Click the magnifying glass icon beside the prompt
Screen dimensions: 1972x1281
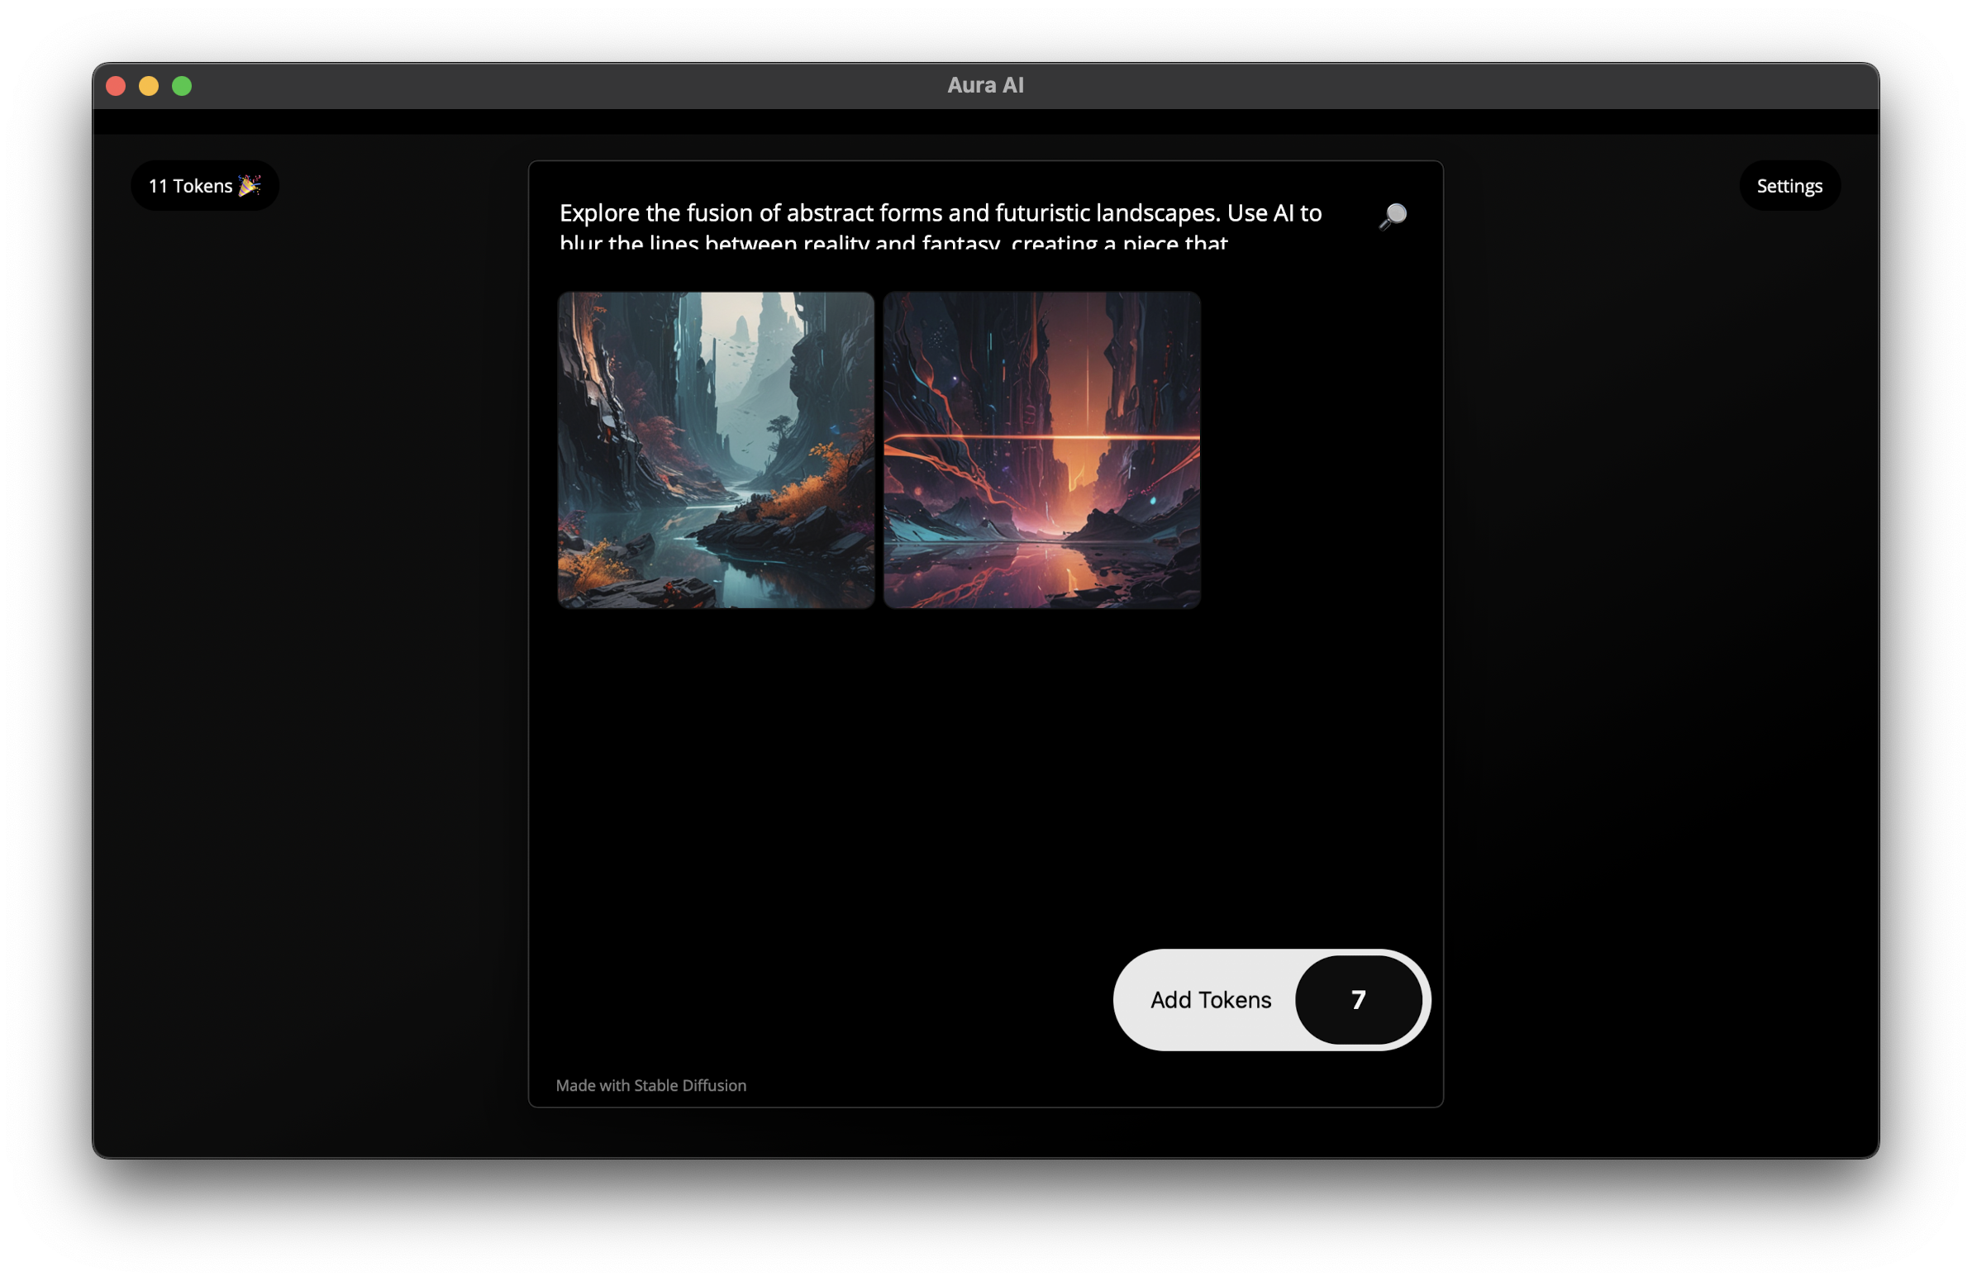(1393, 217)
